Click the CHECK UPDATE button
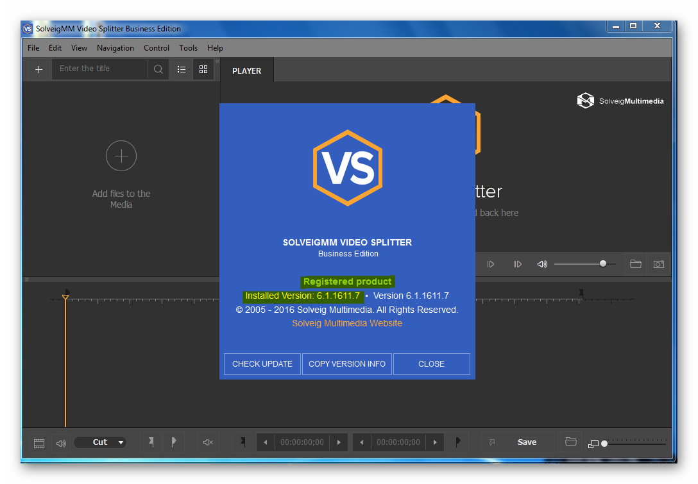This screenshot has width=698, height=484. click(x=262, y=364)
